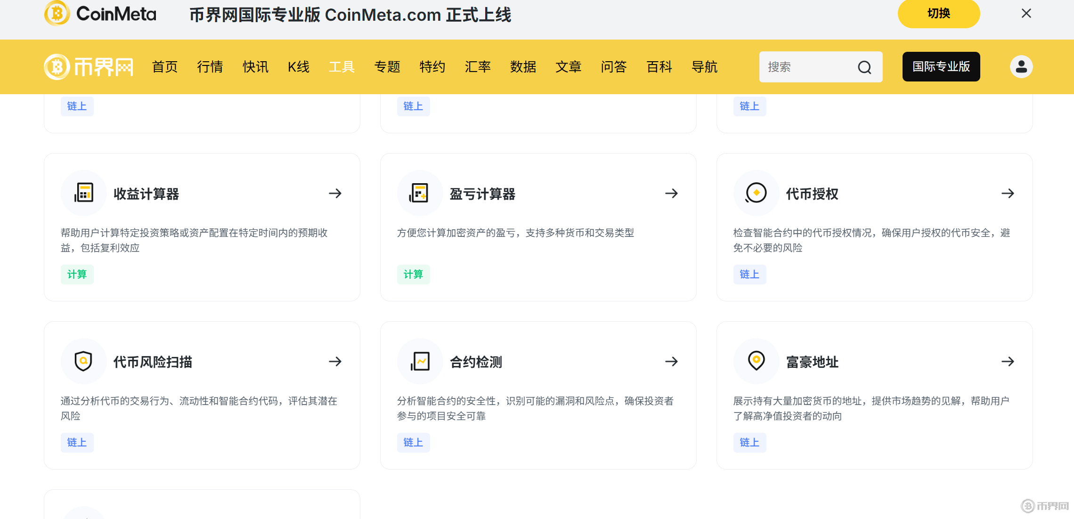Open the user account avatar icon
Screen dimensions: 1074x519
pos(1021,67)
